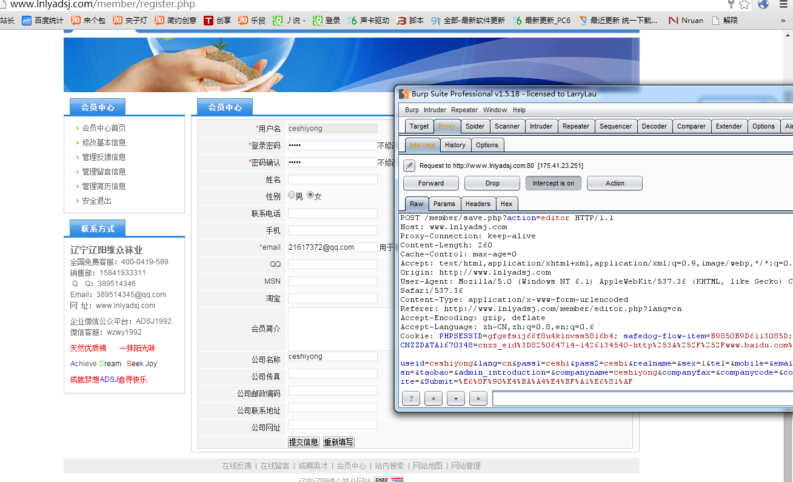Click the 登录密码 password field

pos(333,146)
